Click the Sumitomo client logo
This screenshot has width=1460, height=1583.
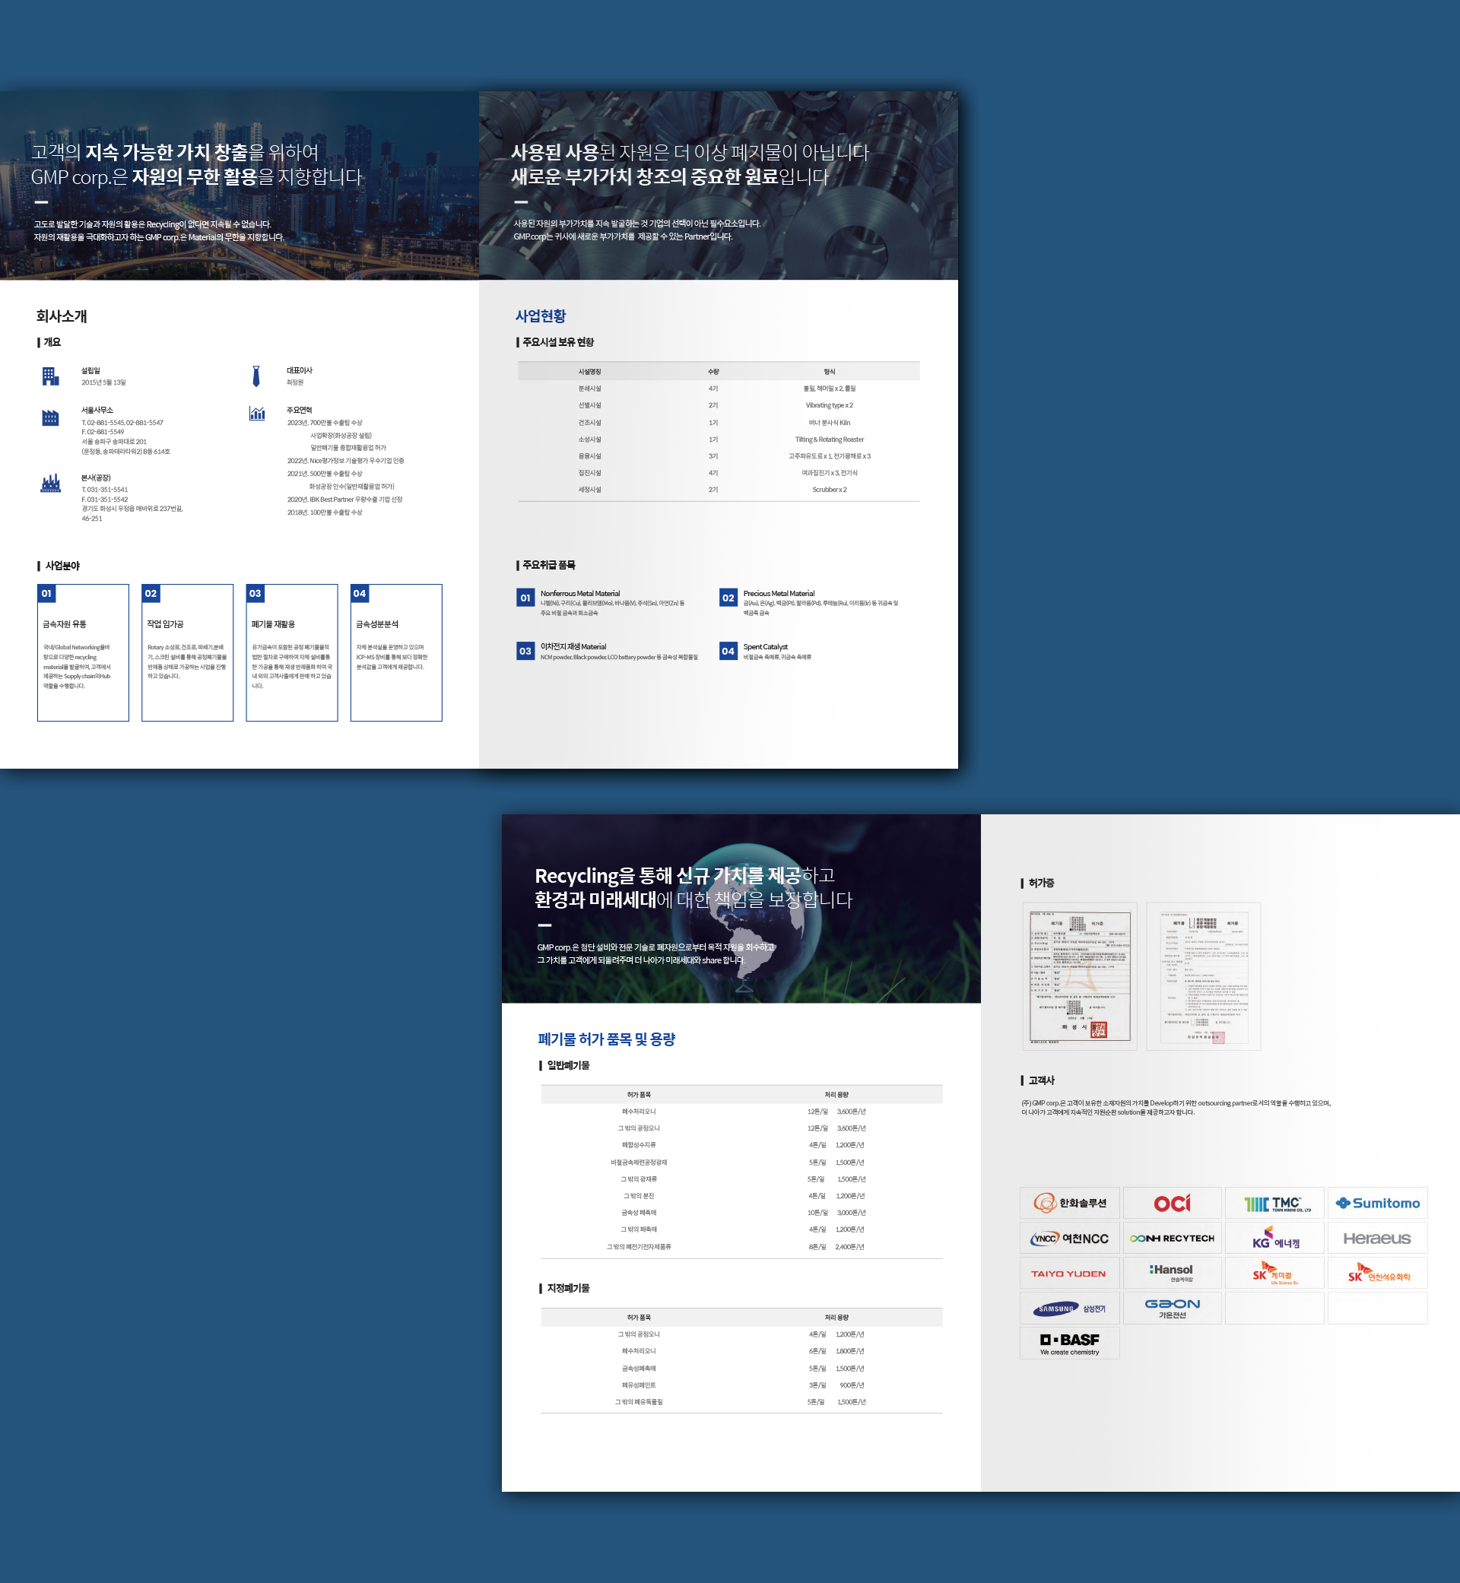[1377, 1203]
